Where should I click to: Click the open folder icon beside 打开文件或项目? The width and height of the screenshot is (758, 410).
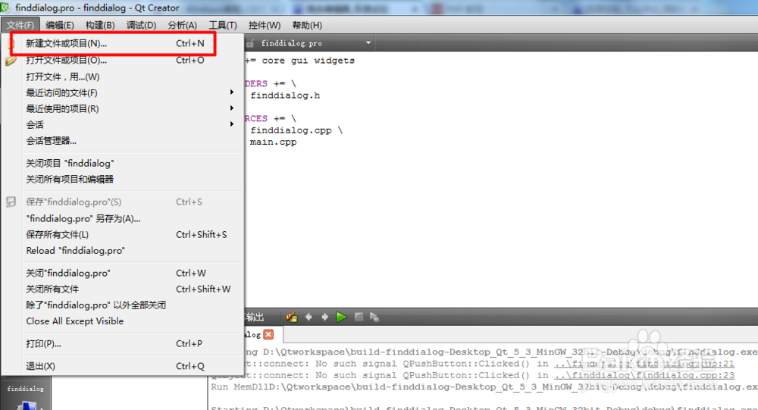tap(11, 61)
